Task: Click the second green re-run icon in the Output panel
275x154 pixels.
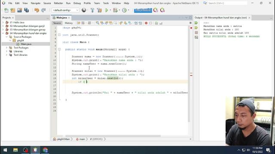Action: click(196, 27)
